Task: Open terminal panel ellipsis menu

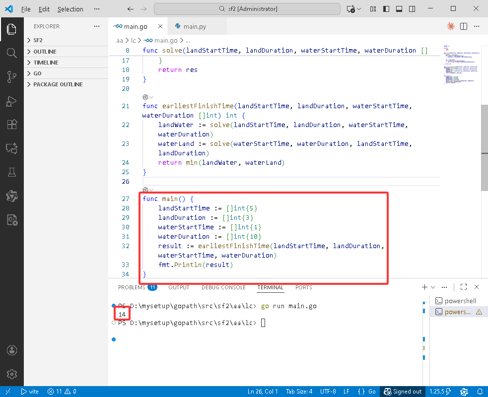Action: [x=444, y=287]
